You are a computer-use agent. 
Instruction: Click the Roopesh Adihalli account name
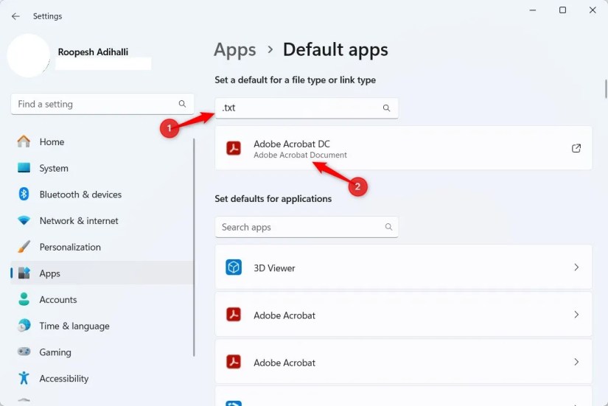(93, 52)
